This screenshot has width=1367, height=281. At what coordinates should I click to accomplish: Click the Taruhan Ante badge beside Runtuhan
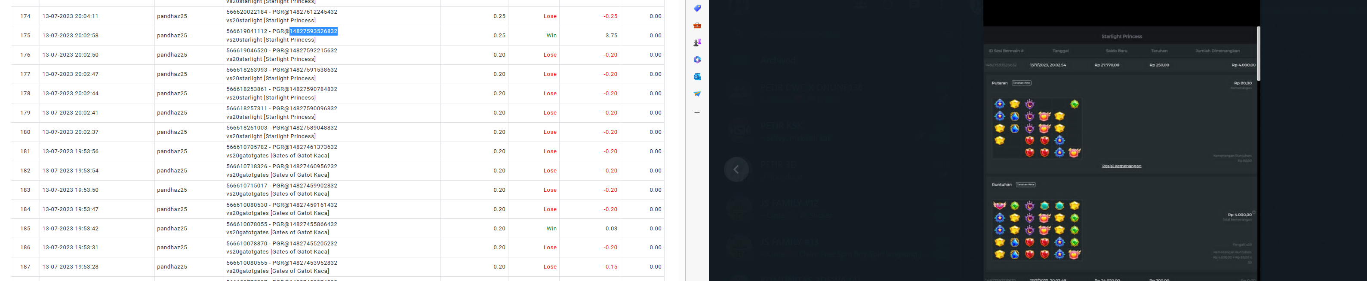click(x=1025, y=184)
